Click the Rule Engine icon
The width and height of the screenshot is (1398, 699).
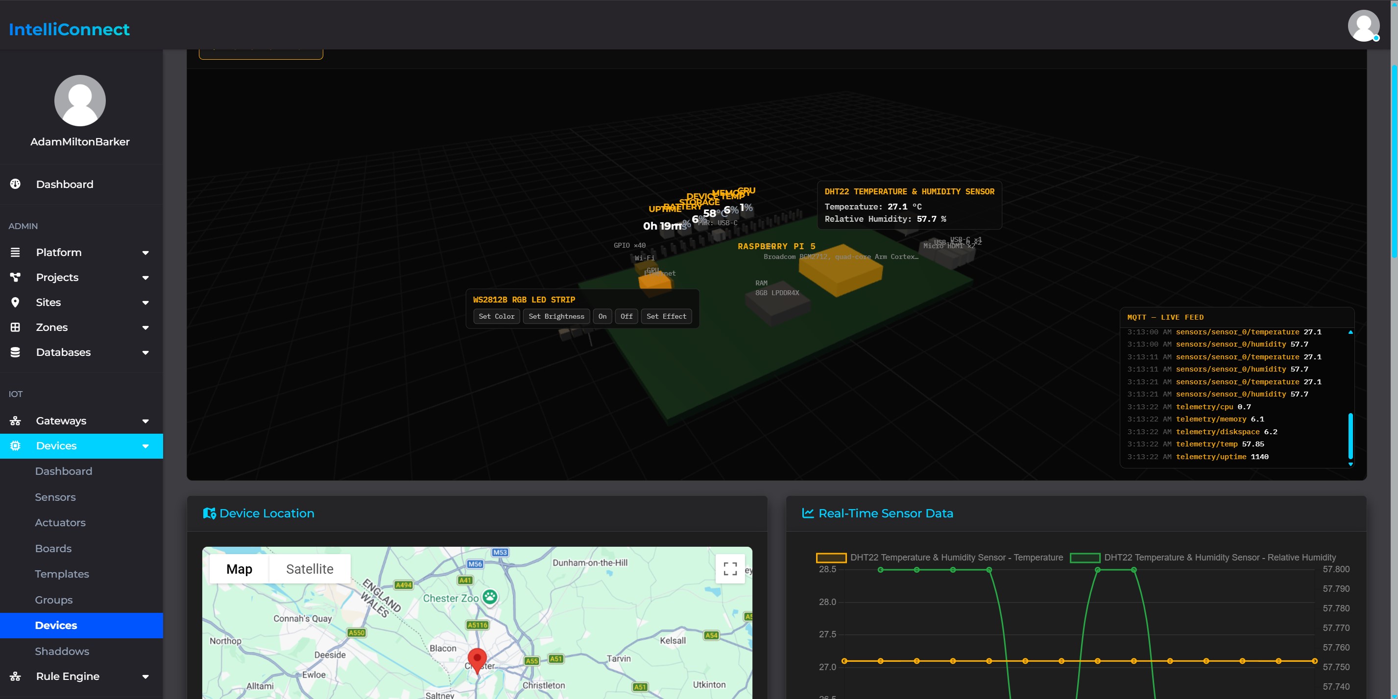tap(15, 676)
